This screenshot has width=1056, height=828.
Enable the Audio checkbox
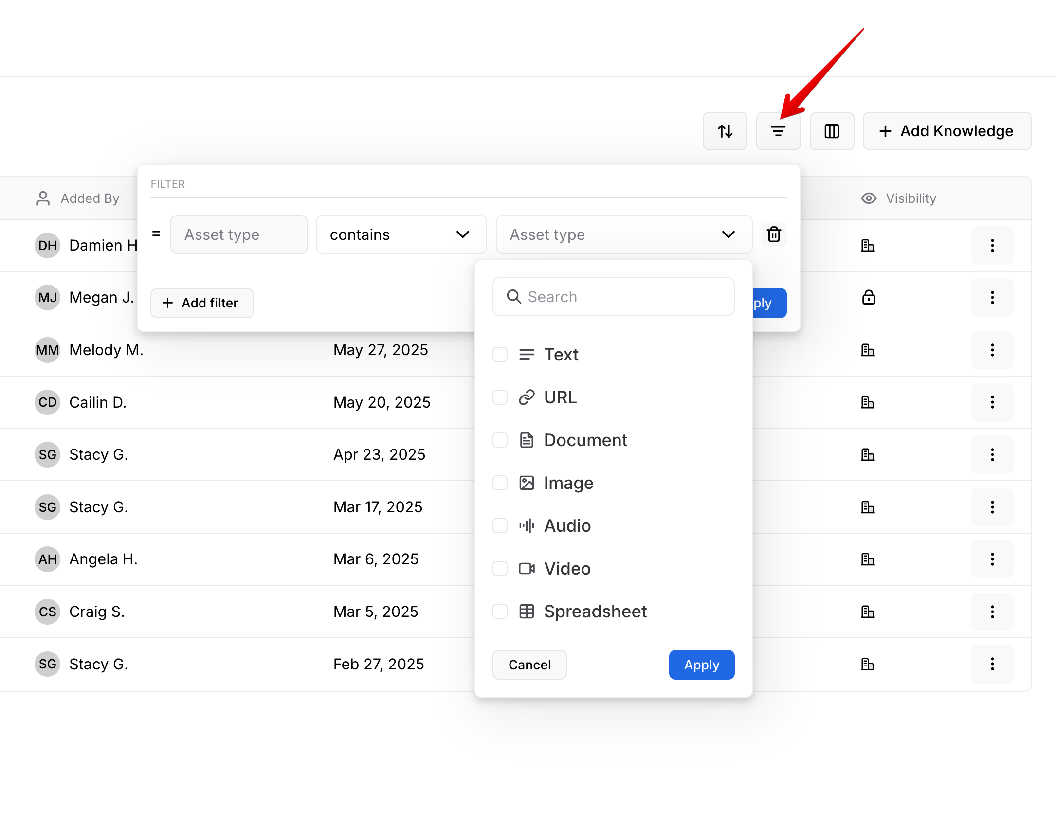(x=500, y=526)
